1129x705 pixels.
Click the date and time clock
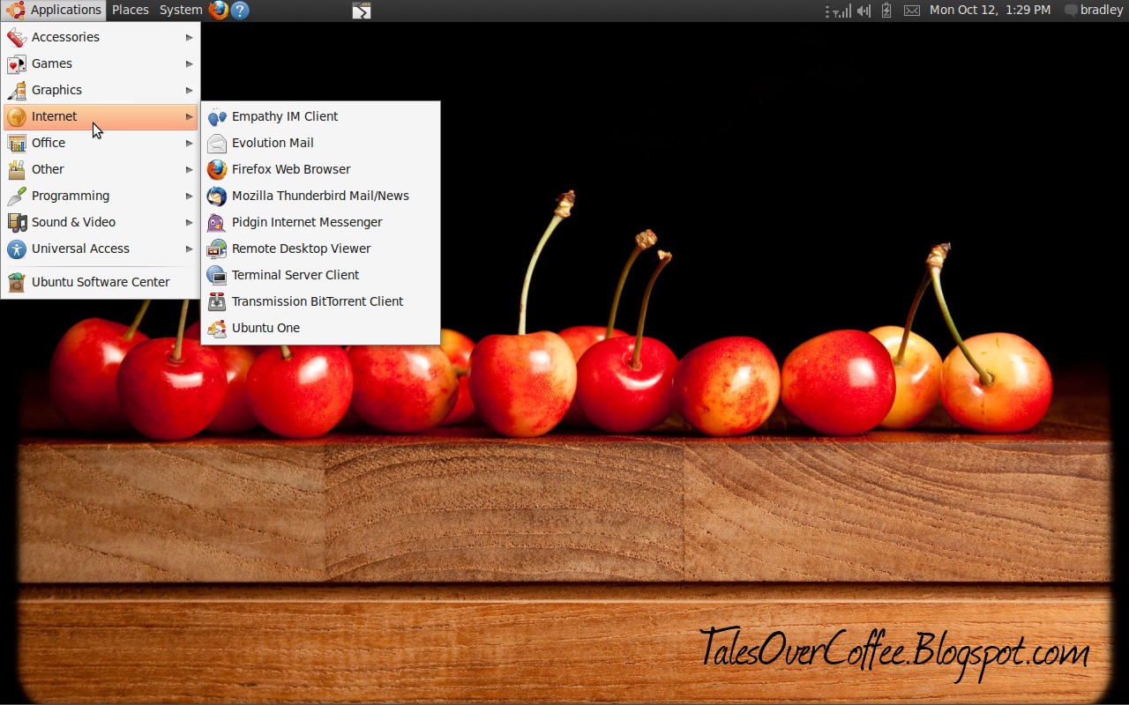click(990, 11)
